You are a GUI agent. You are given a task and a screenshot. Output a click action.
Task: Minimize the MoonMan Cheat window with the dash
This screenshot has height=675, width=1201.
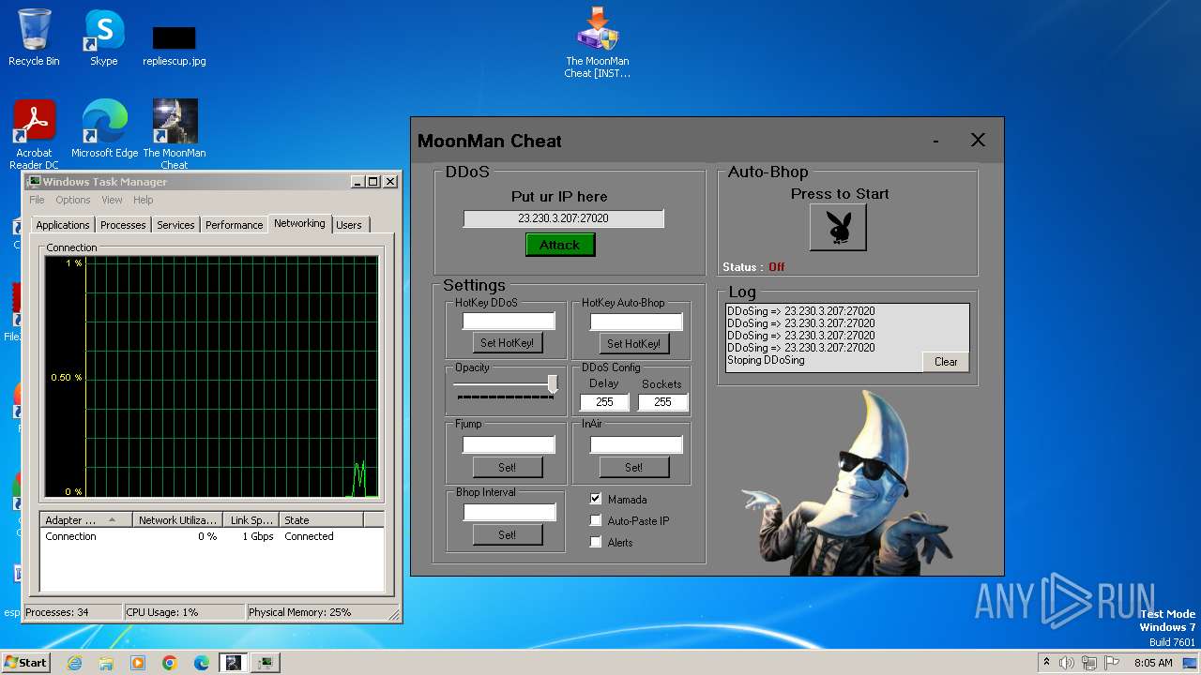point(935,141)
